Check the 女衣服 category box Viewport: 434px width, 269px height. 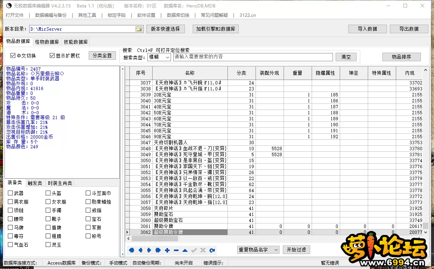(x=48, y=201)
